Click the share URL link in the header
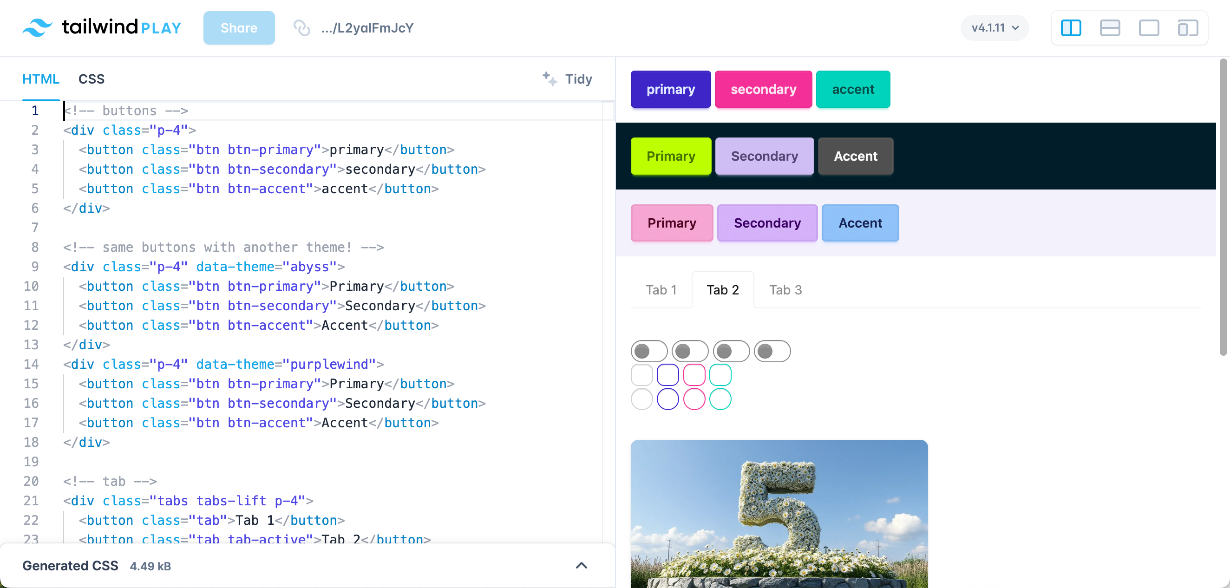Image resolution: width=1230 pixels, height=588 pixels. point(366,28)
